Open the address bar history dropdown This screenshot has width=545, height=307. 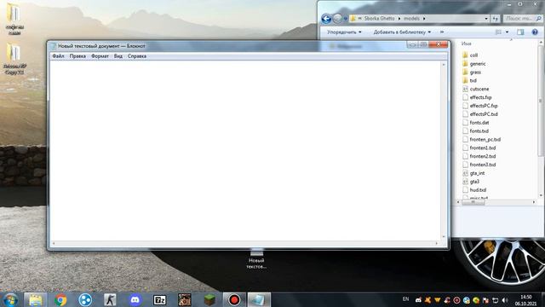(x=486, y=19)
